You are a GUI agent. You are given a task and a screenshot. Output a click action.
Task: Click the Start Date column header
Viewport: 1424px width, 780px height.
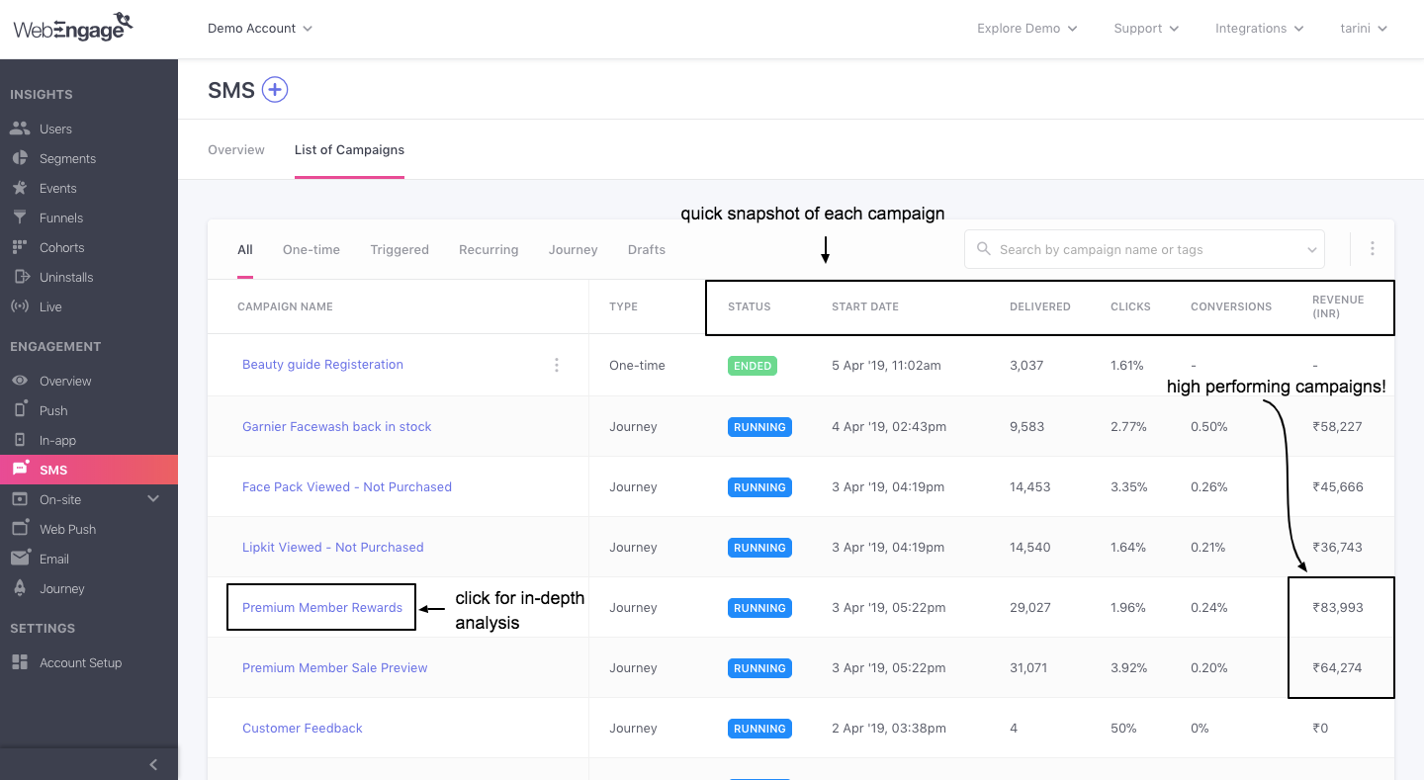(865, 306)
